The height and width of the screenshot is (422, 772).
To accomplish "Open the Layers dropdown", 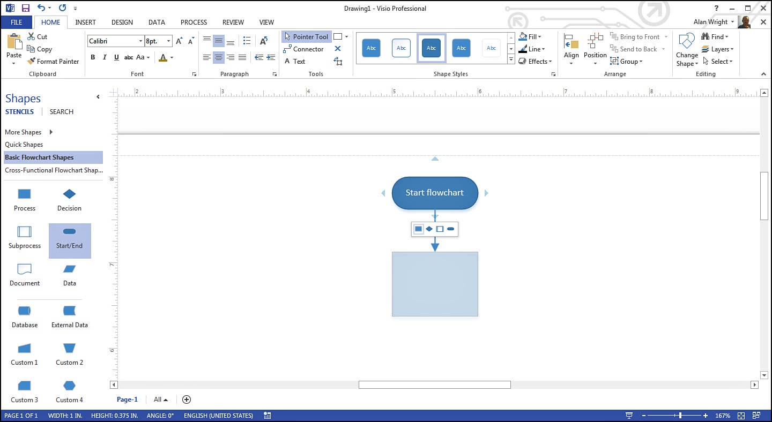I will pyautogui.click(x=717, y=49).
